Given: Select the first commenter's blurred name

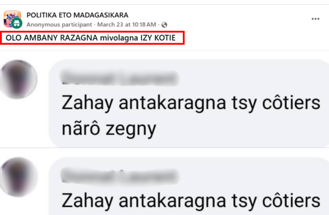Looking at the screenshot, I should click(119, 78).
